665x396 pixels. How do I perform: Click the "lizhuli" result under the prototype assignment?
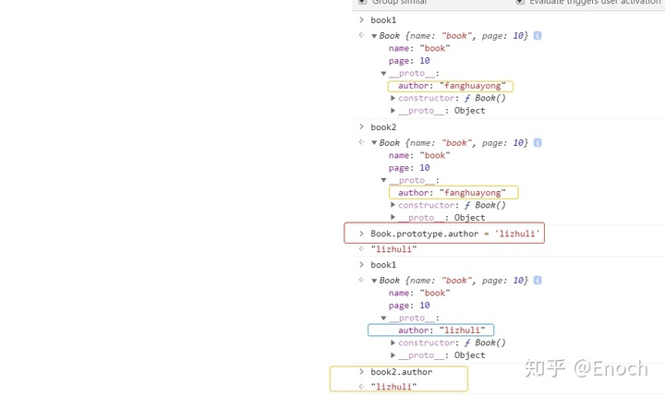point(393,249)
